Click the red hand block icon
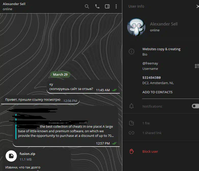This screenshot has width=199, height=171. pyautogui.click(x=131, y=151)
